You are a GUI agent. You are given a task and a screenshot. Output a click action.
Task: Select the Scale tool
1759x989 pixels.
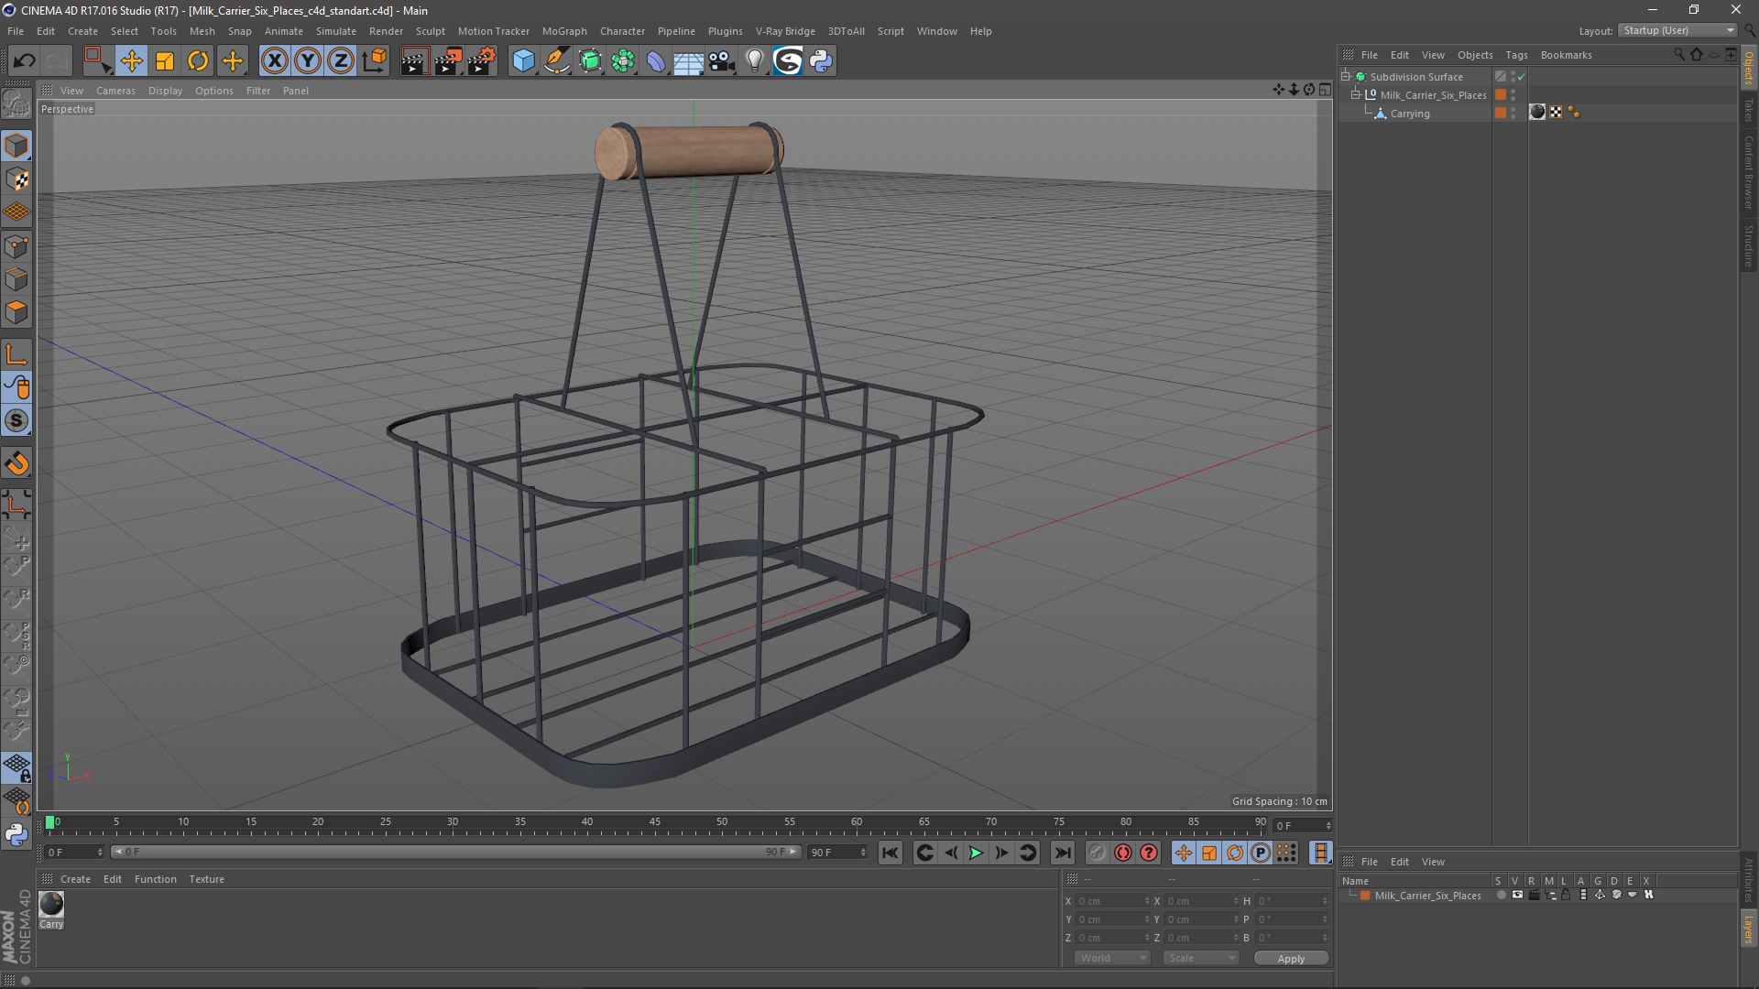pyautogui.click(x=165, y=61)
